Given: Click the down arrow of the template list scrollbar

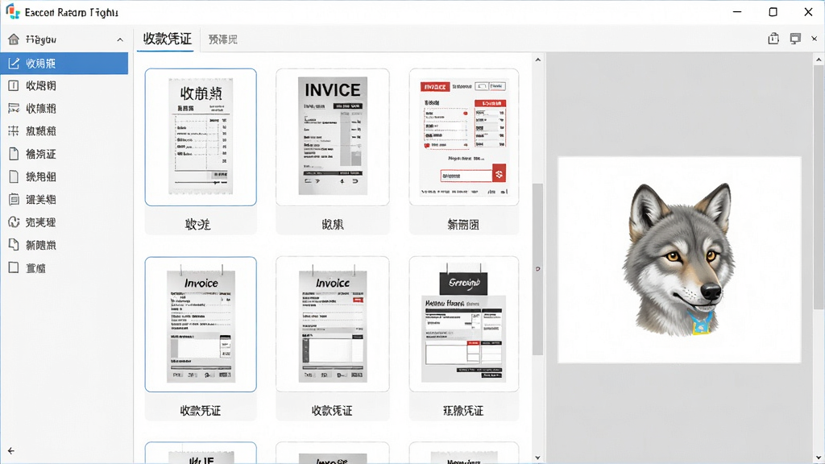Looking at the screenshot, I should pyautogui.click(x=537, y=458).
